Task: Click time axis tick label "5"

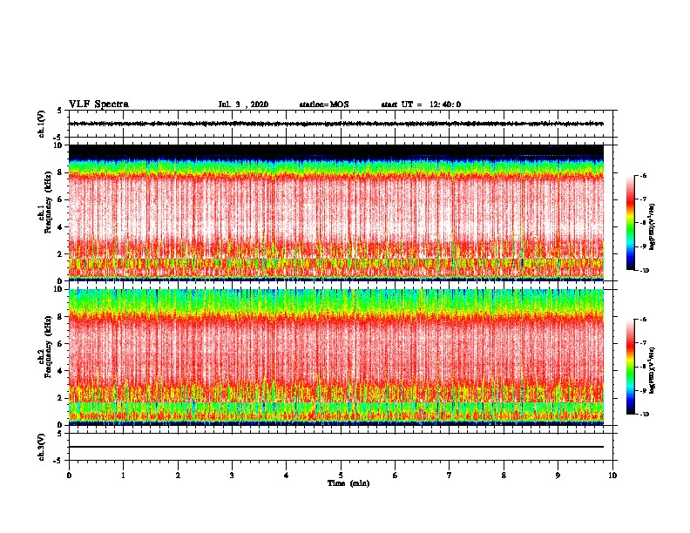Action: (x=341, y=476)
